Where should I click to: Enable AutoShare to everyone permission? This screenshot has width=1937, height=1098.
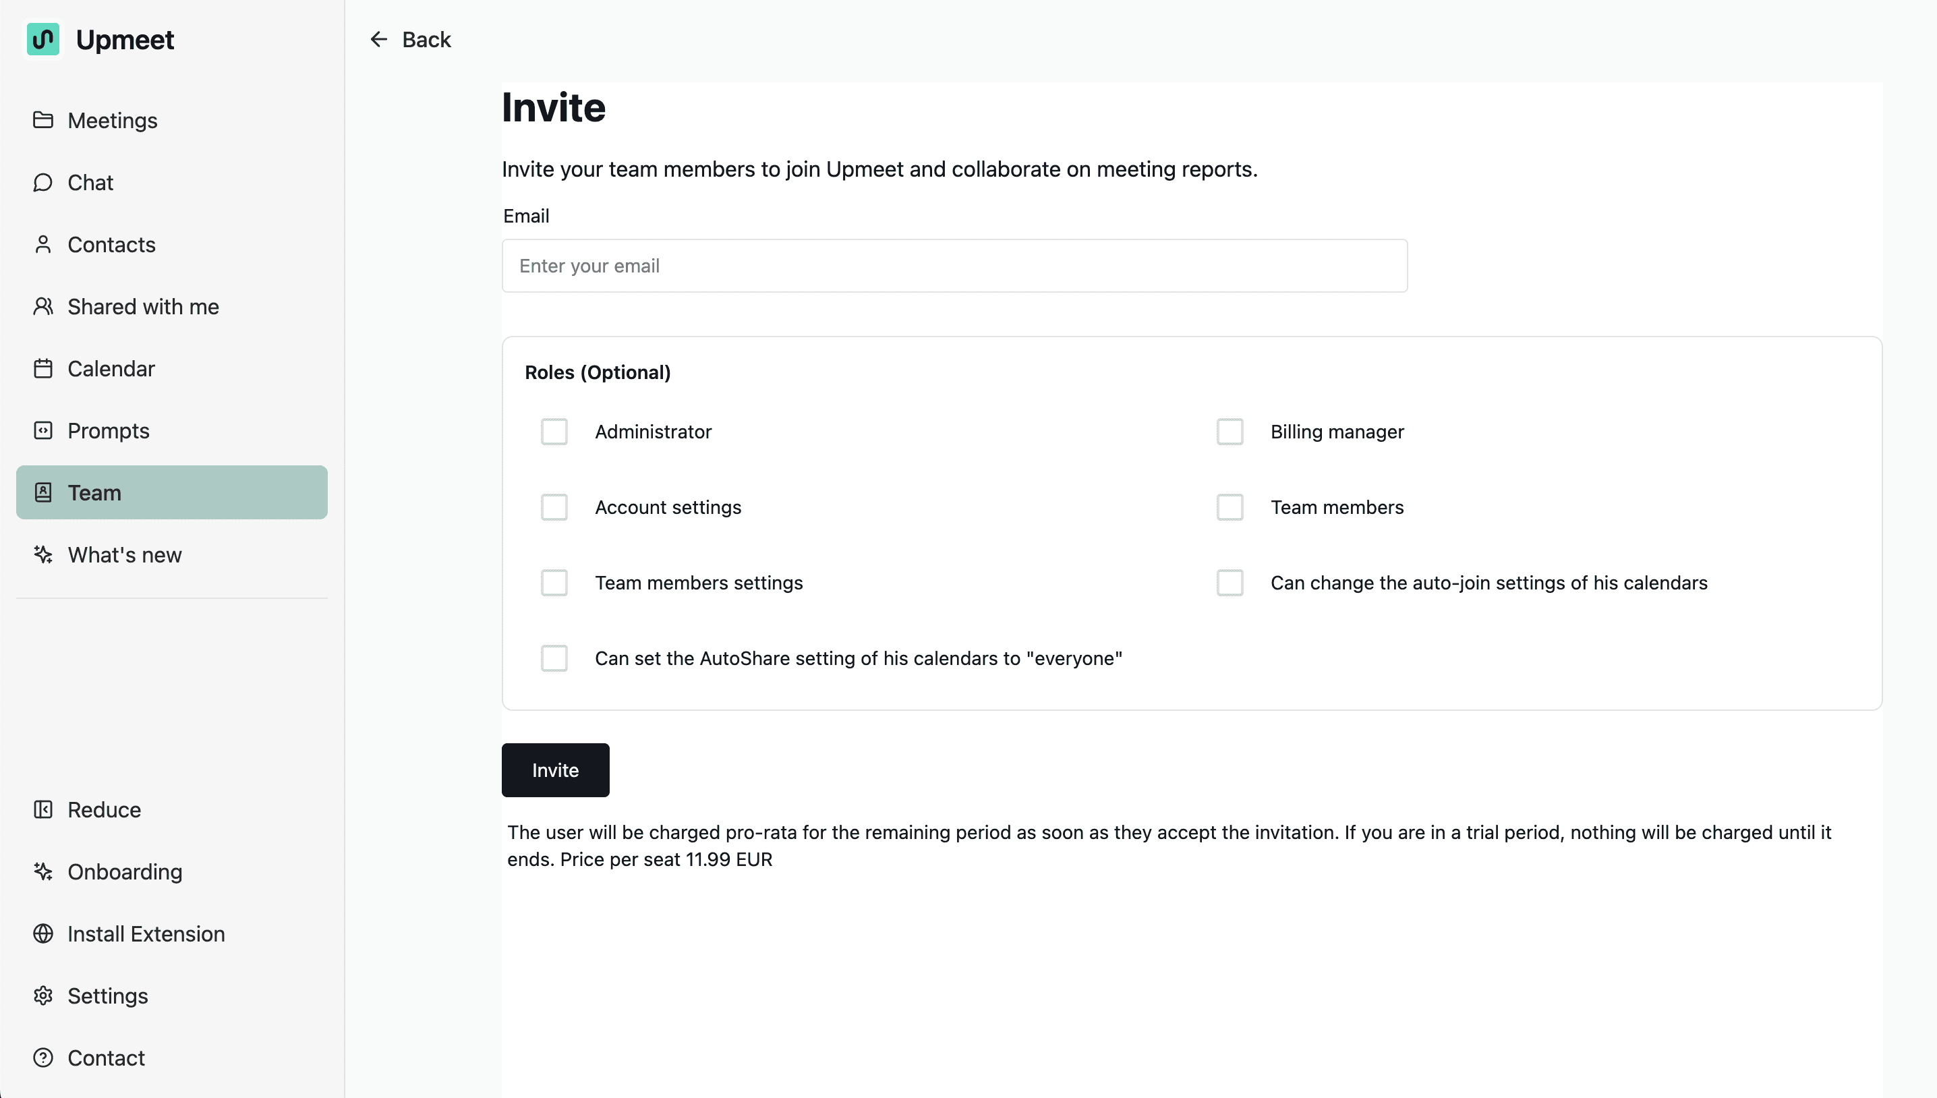[x=554, y=658]
